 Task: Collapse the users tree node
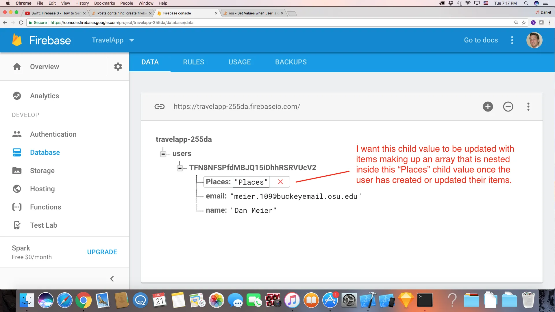(x=163, y=154)
